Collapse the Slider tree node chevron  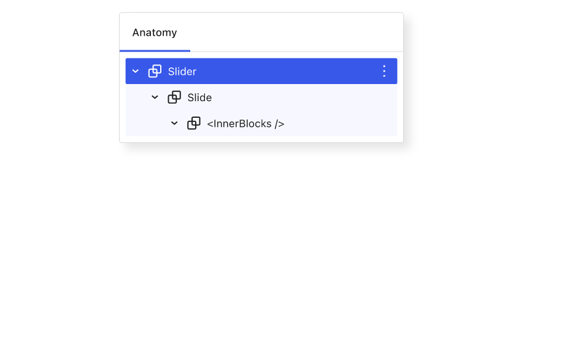pyautogui.click(x=136, y=71)
